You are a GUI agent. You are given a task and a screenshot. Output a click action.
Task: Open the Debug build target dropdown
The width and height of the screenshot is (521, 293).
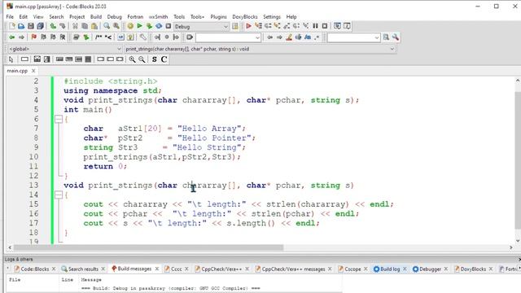pos(201,27)
